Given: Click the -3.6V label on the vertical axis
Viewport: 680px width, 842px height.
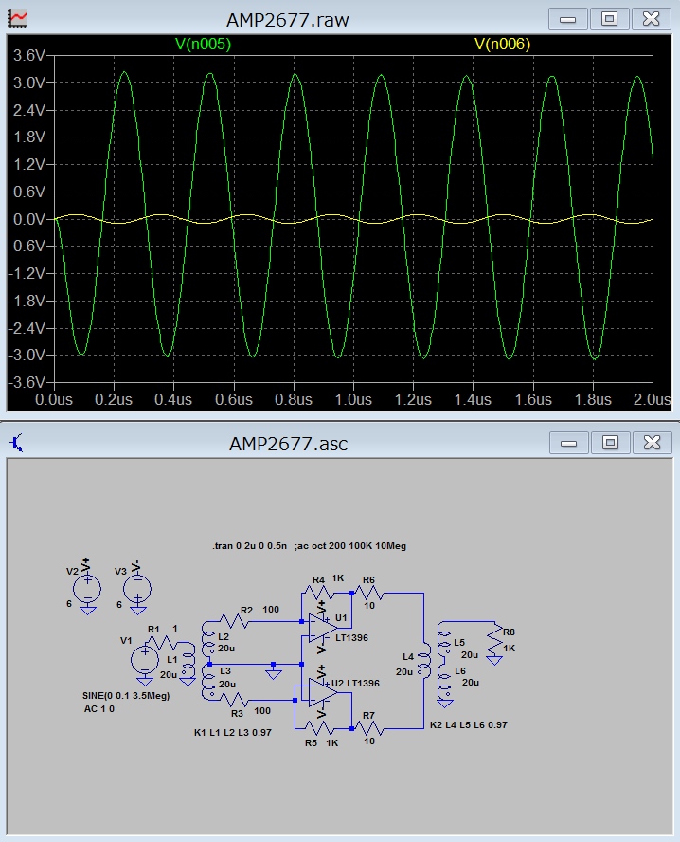Looking at the screenshot, I should (27, 382).
